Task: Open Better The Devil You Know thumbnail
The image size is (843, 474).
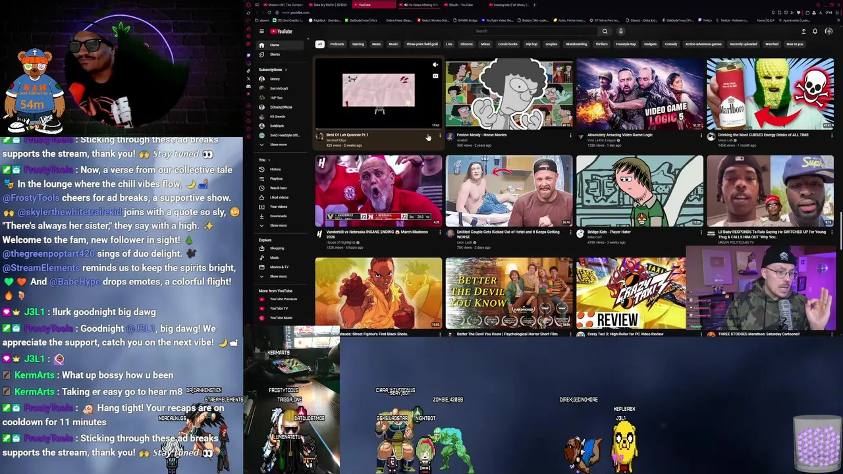Action: pos(509,293)
